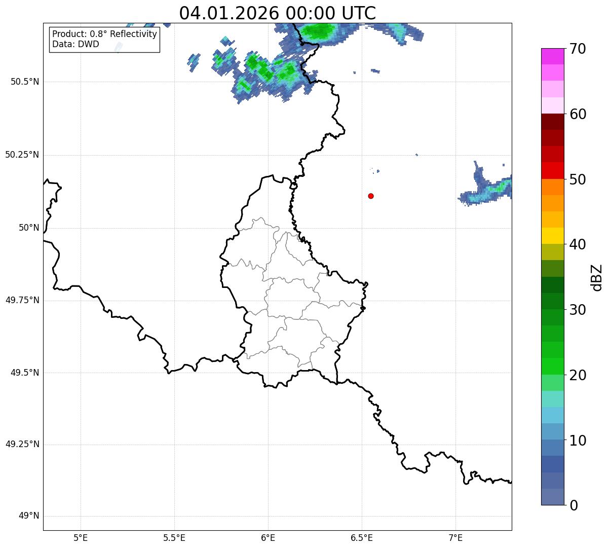Click the red station marker dot
This screenshot has height=548, width=609.
(371, 196)
